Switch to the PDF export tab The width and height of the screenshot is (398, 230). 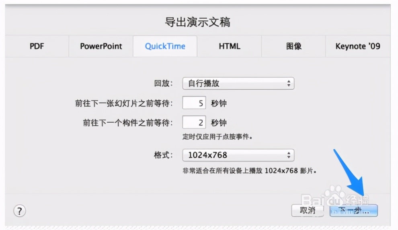37,46
